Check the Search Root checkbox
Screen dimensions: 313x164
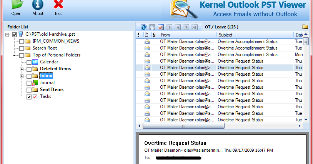click(22, 48)
